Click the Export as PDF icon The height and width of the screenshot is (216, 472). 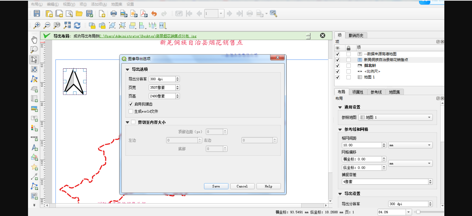tap(144, 14)
